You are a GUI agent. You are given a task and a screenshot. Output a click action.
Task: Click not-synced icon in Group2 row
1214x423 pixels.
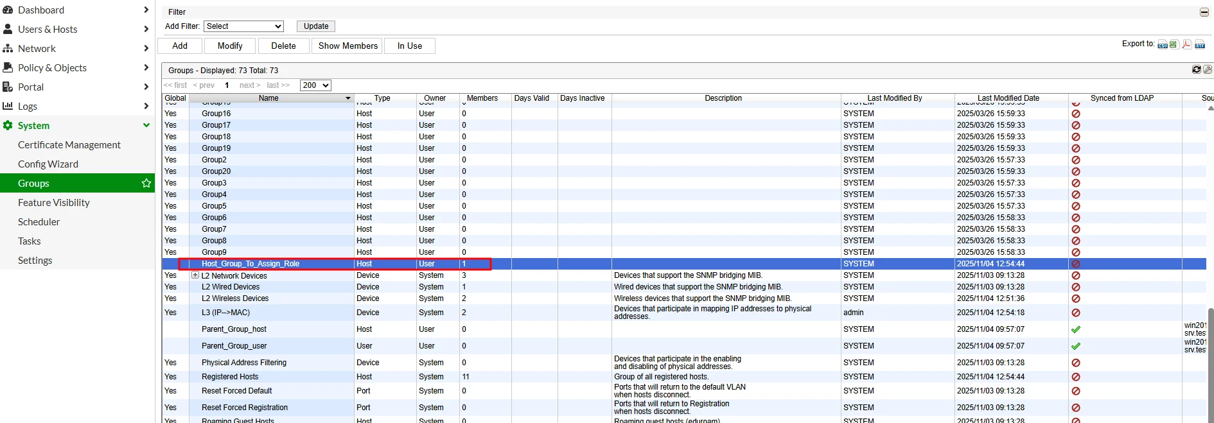[x=1076, y=160]
